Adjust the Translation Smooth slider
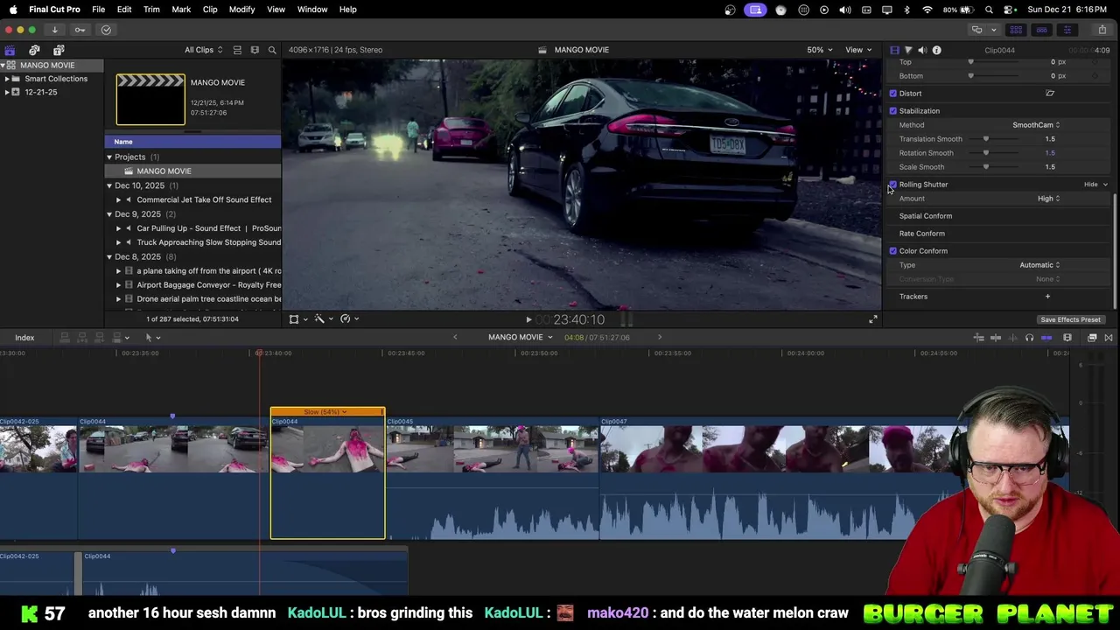This screenshot has width=1120, height=630. [986, 139]
